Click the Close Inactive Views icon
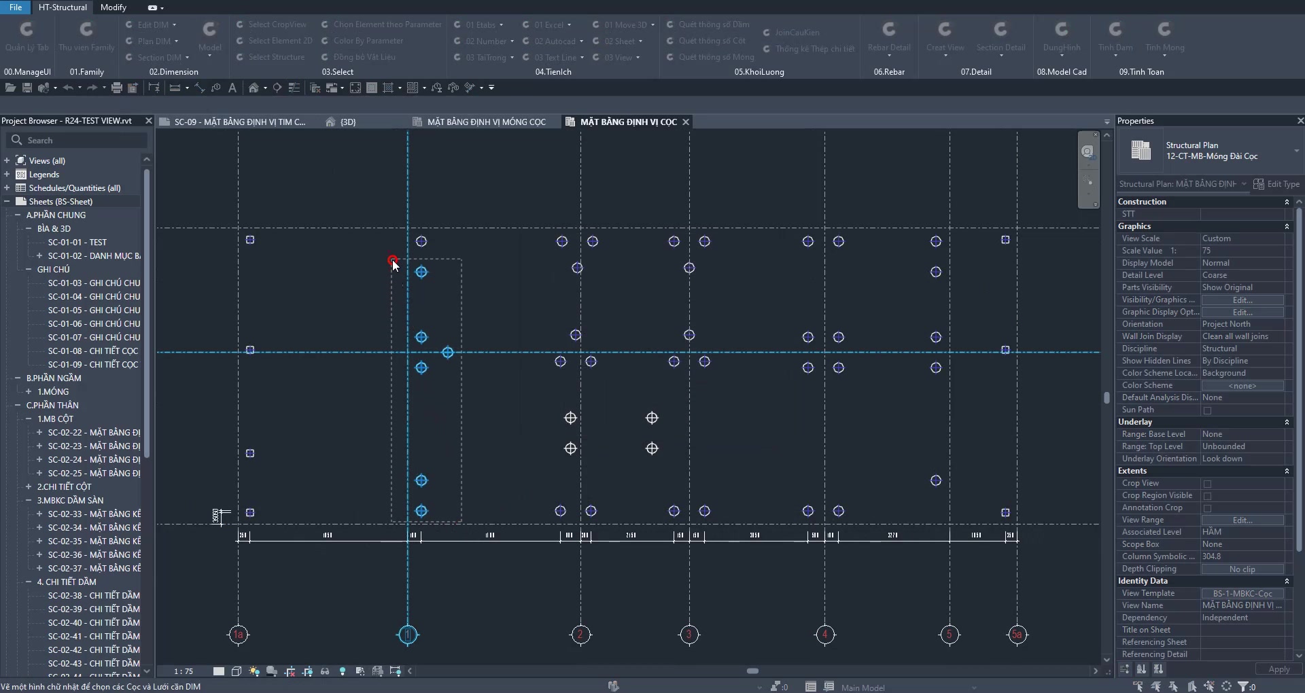The width and height of the screenshot is (1305, 693). tap(315, 88)
